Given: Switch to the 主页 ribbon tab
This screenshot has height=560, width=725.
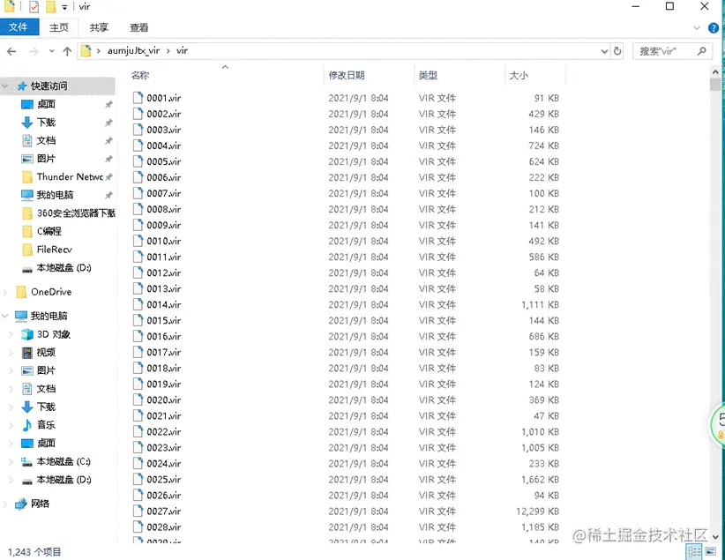Looking at the screenshot, I should 59,27.
